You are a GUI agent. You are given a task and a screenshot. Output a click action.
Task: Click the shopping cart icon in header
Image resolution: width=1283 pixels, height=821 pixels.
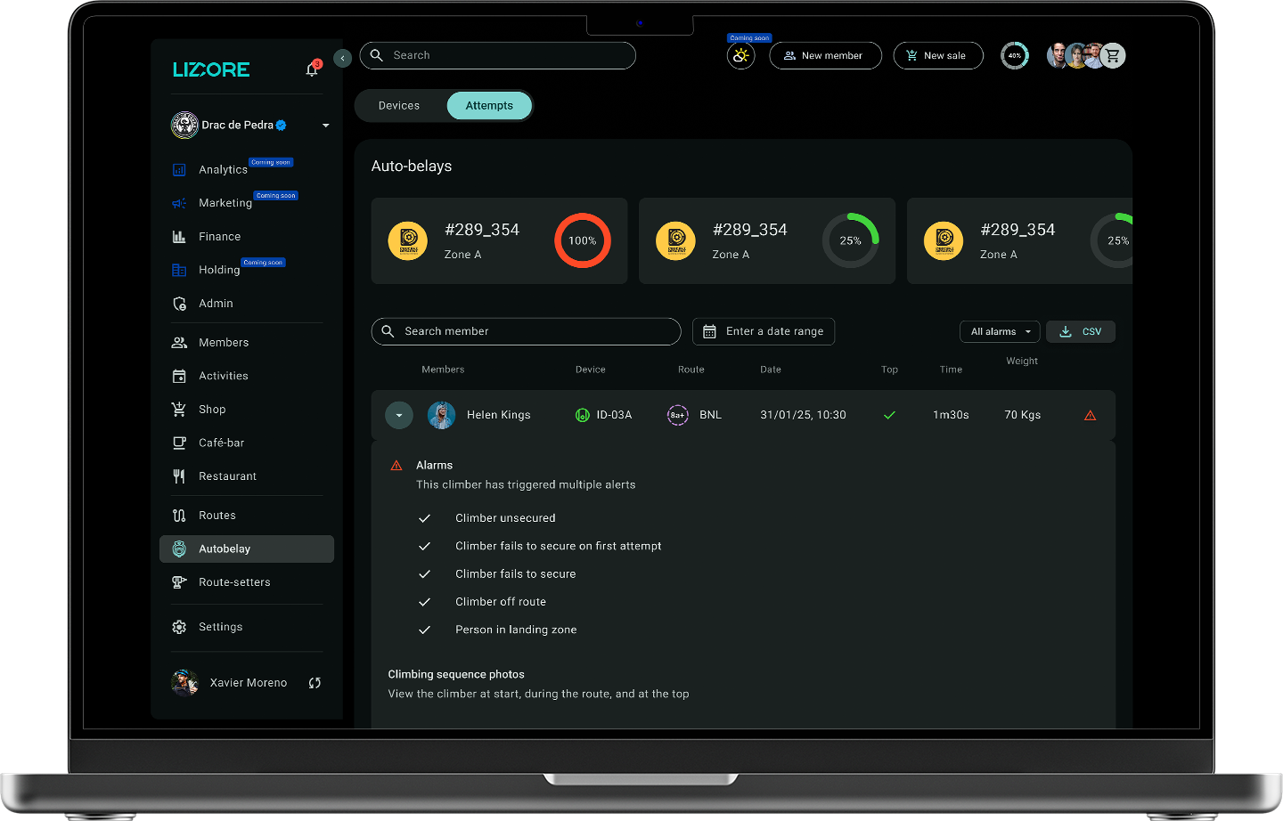pos(1113,56)
